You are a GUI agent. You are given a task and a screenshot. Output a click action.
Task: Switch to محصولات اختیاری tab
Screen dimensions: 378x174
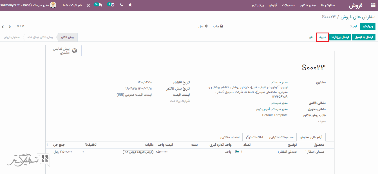281,137
